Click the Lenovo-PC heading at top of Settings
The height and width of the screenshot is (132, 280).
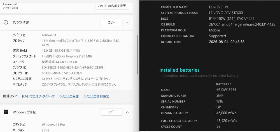click(11, 4)
